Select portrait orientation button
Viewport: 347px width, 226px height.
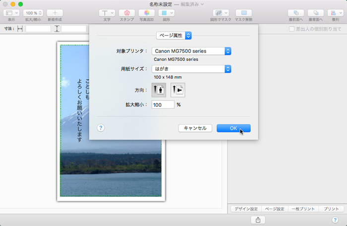(158, 90)
